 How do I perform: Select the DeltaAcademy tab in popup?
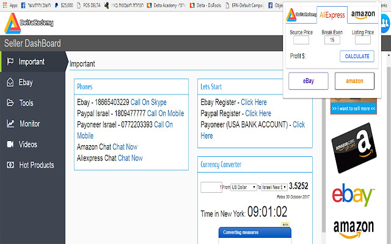pyautogui.click(x=301, y=15)
